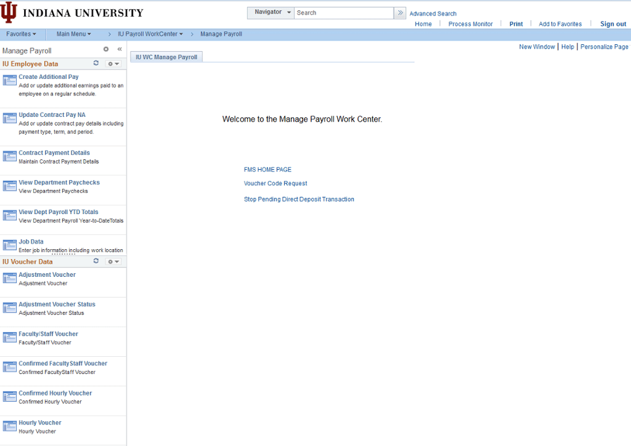Image resolution: width=631 pixels, height=446 pixels.
Task: Click Sign out
Action: [613, 24]
